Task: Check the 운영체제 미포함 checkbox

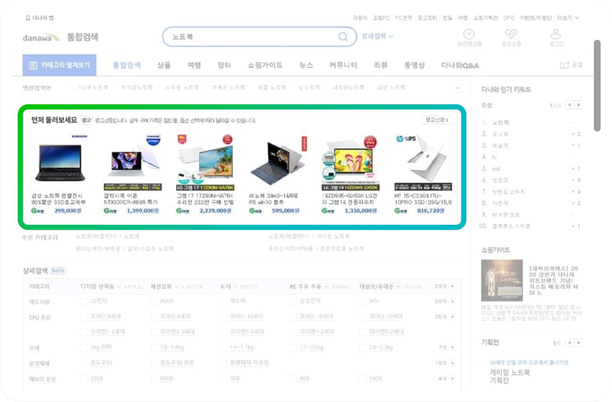Action: (224, 363)
